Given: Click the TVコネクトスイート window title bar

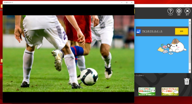Looking at the screenshot, I should (x=61, y=3).
